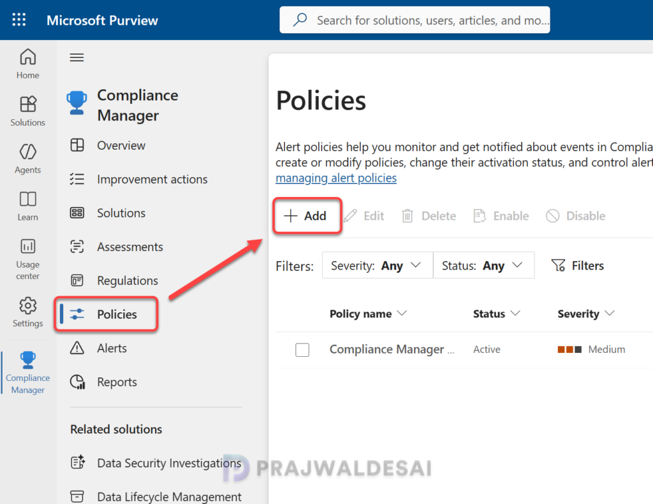Click the Medium severity text
653x504 pixels.
point(606,349)
